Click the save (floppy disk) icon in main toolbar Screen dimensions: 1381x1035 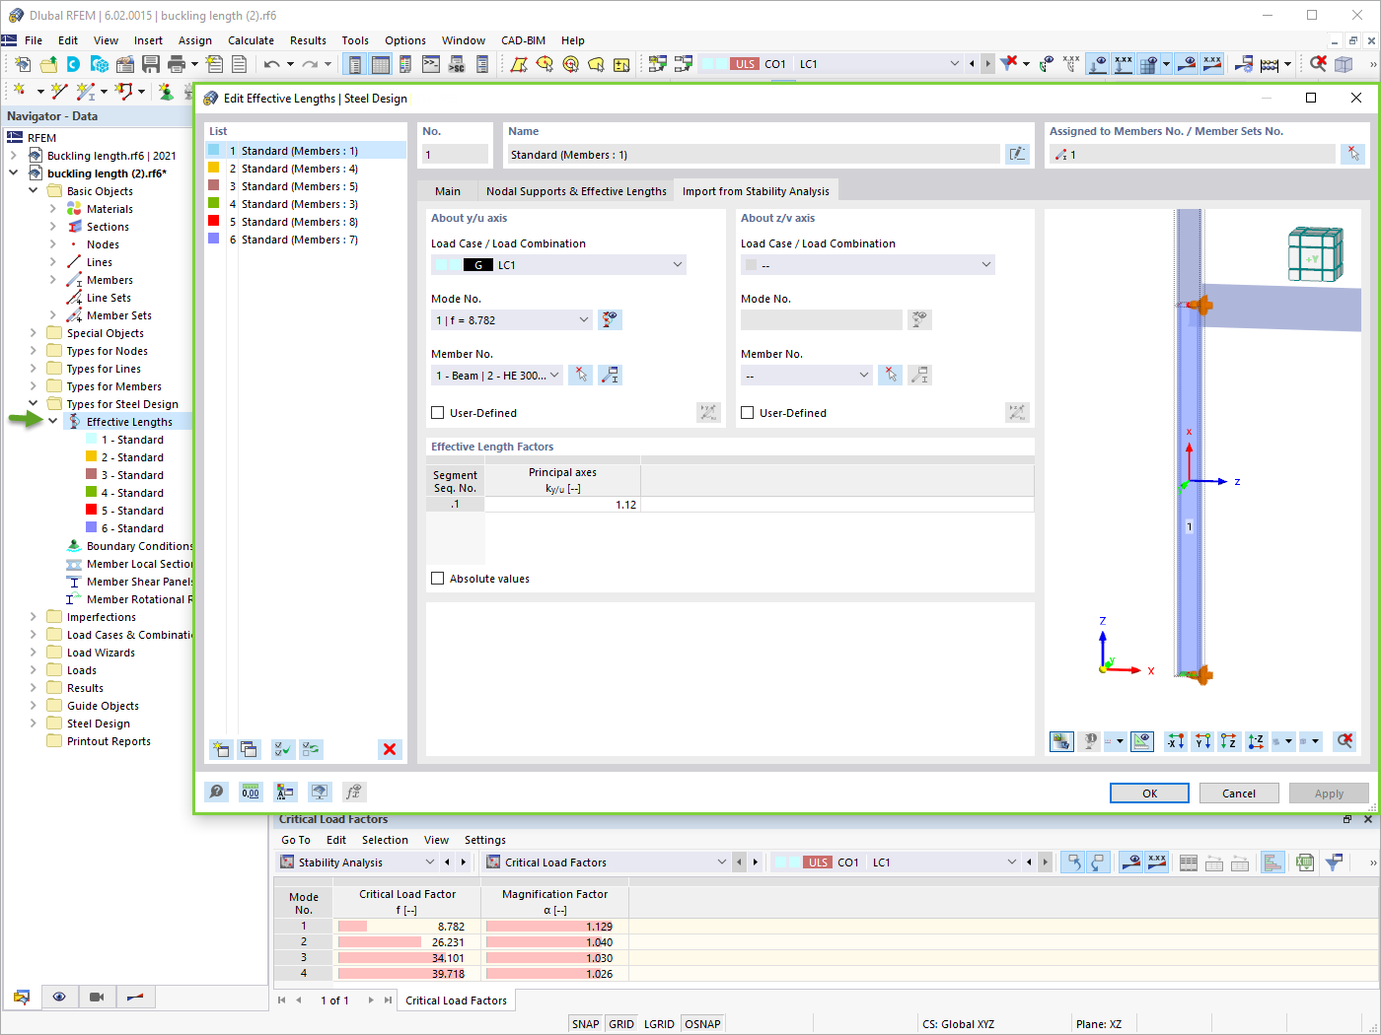click(151, 64)
